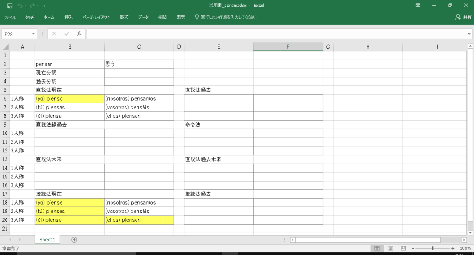The width and height of the screenshot is (474, 255).
Task: Select the 接続法過去 heading cell
Action: pyautogui.click(x=218, y=194)
